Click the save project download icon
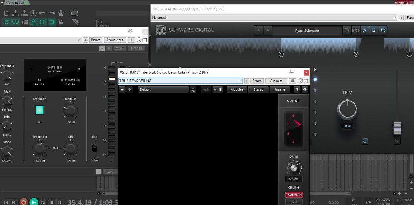Image resolution: width=414 pixels, height=205 pixels. pyautogui.click(x=24, y=13)
